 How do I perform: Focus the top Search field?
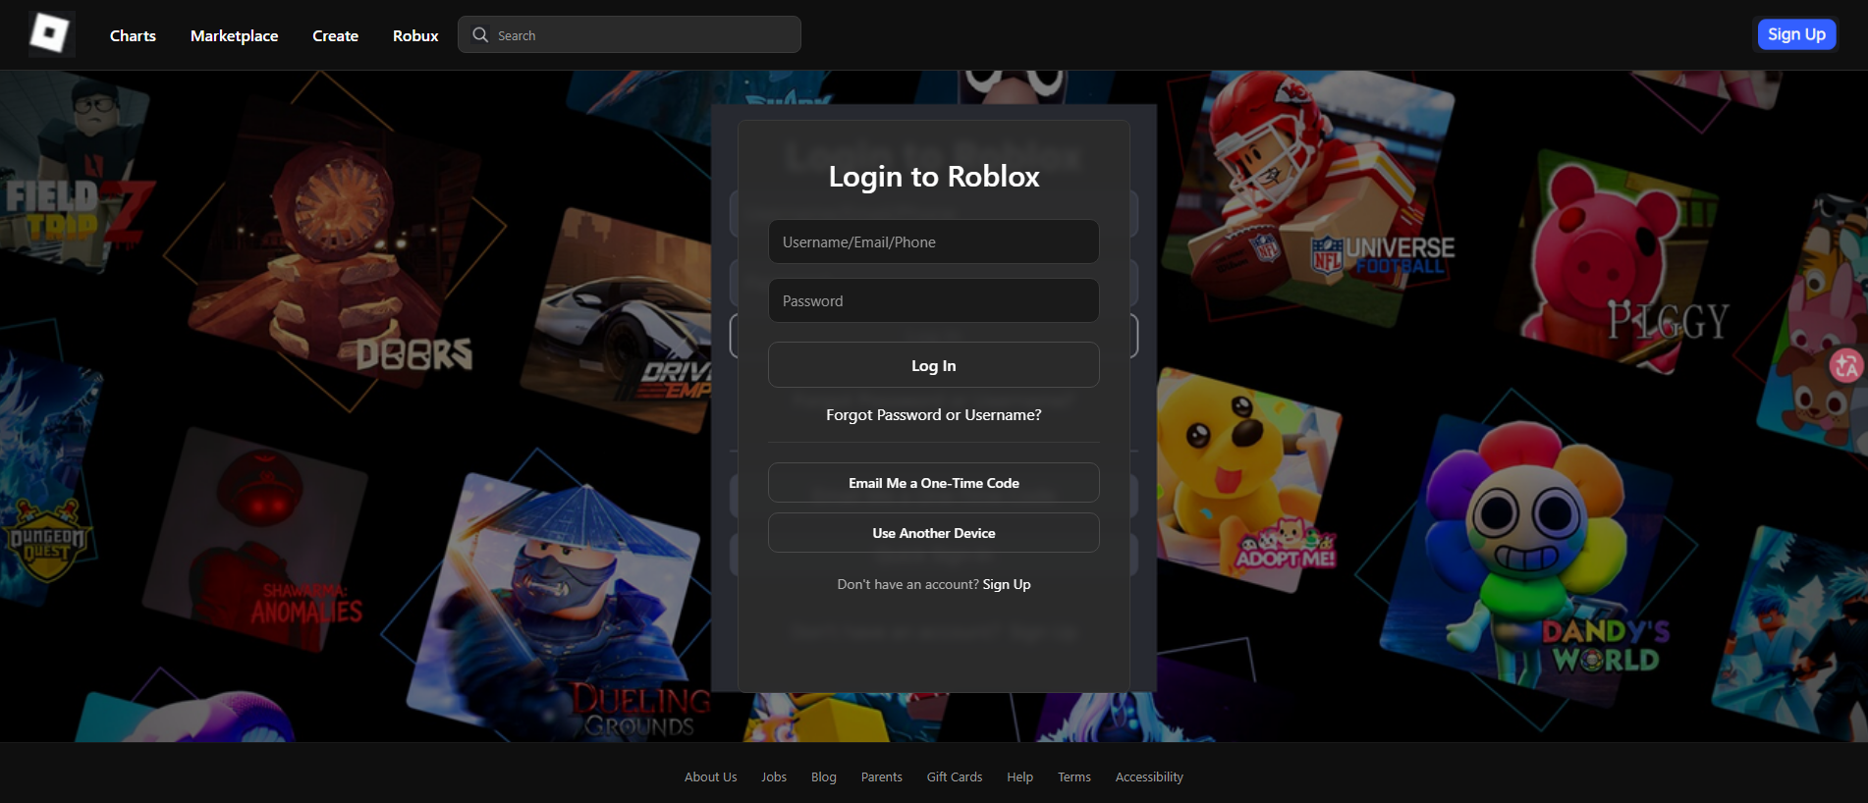tap(630, 34)
